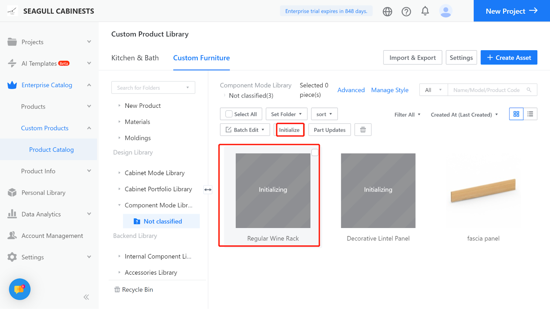Expand the Batch Edit dropdown
Screen dimensions: 550x309
click(x=245, y=130)
